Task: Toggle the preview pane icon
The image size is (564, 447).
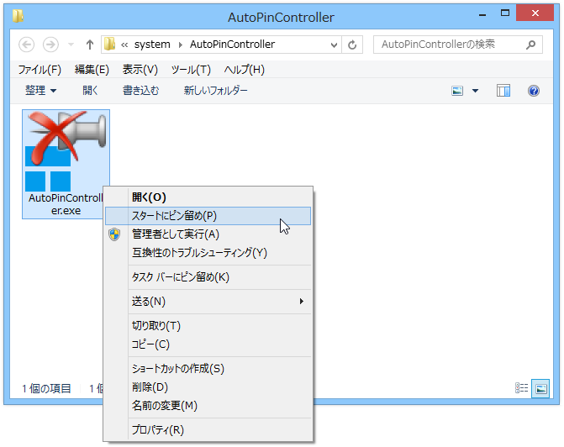Action: 503,91
